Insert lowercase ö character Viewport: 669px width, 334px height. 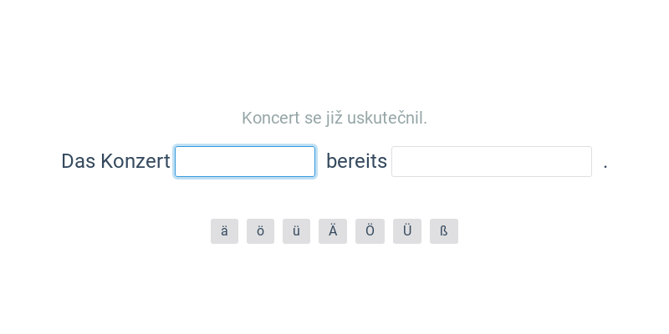[260, 231]
